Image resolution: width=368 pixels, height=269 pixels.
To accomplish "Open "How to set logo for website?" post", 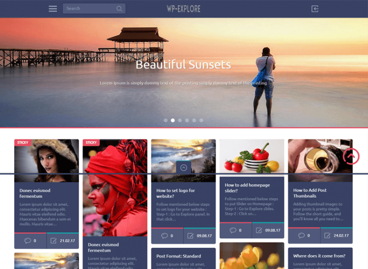I will pyautogui.click(x=175, y=193).
